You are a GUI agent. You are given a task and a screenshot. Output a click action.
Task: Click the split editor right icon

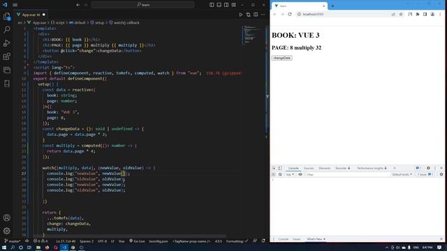tap(256, 15)
